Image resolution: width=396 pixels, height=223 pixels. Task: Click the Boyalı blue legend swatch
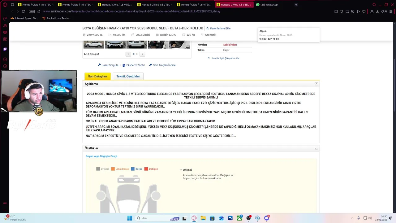click(133, 169)
